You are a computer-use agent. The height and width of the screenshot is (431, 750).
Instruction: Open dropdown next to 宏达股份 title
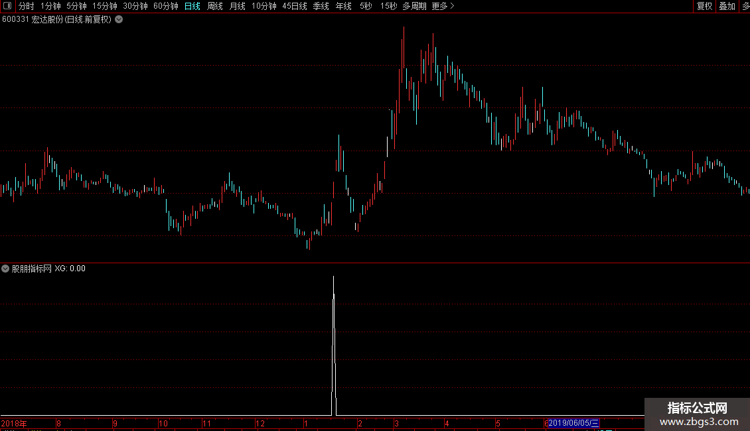click(x=119, y=20)
